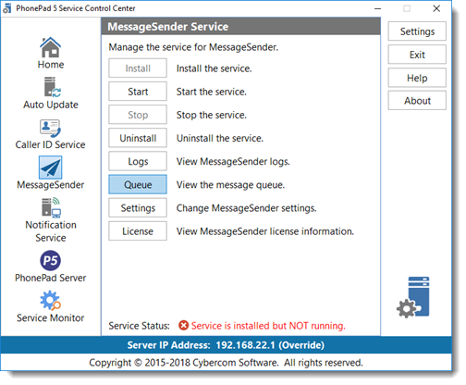
Task: Select the Caller ID Service icon
Action: click(50, 128)
